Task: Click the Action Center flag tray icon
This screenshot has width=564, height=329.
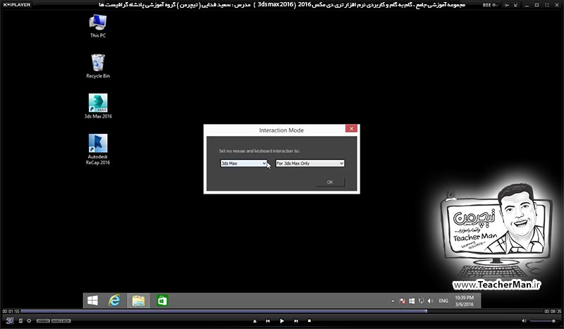Action: click(403, 301)
